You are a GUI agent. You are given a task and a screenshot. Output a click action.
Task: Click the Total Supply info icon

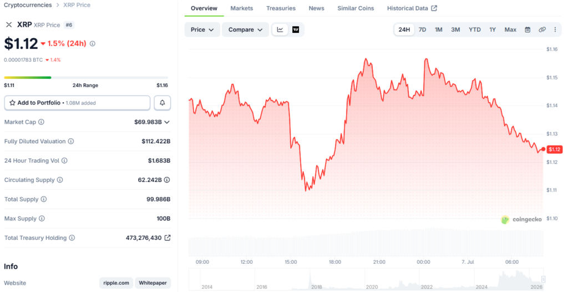[44, 199]
